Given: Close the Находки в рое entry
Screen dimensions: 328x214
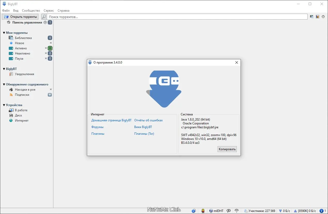Looking at the screenshot, I should pyautogui.click(x=51, y=89).
